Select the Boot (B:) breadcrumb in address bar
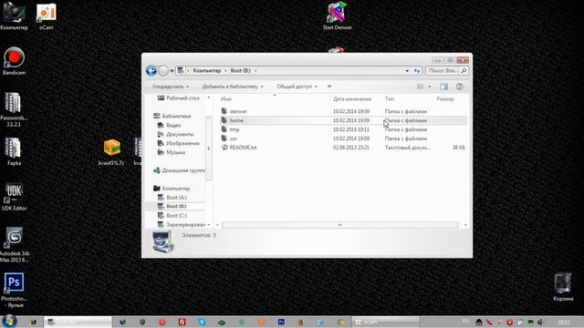Viewport: 584px width, 328px height. coord(240,71)
